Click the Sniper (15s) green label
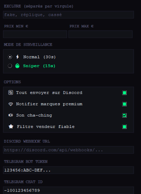Screen dimensions: 141x194 tap(39, 66)
